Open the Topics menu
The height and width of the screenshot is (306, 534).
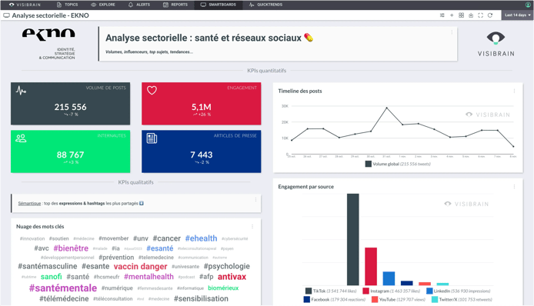(x=67, y=5)
